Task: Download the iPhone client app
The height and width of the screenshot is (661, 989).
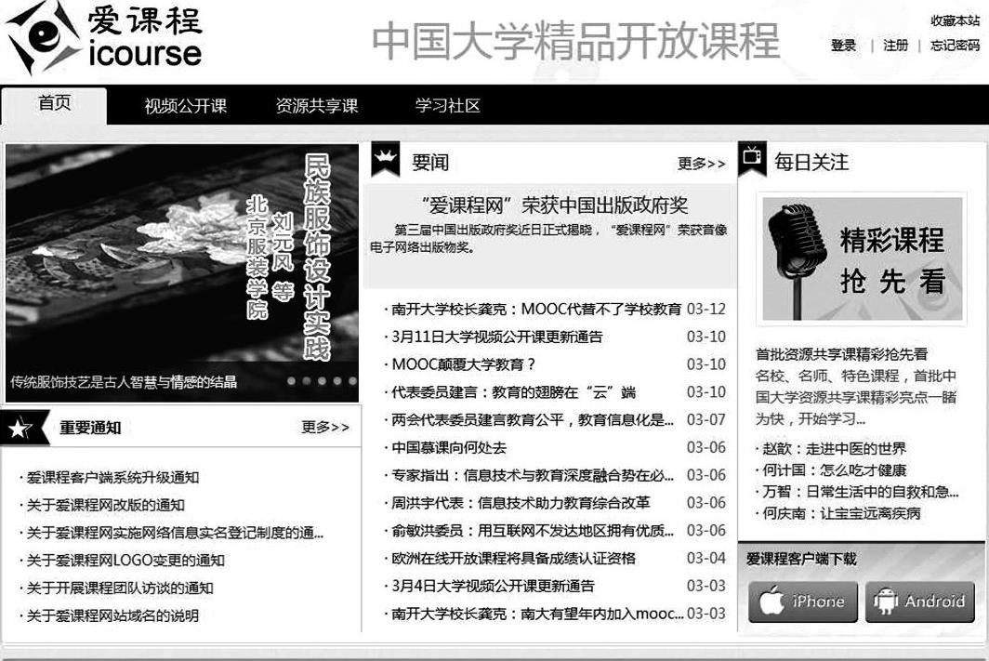Action: (803, 602)
